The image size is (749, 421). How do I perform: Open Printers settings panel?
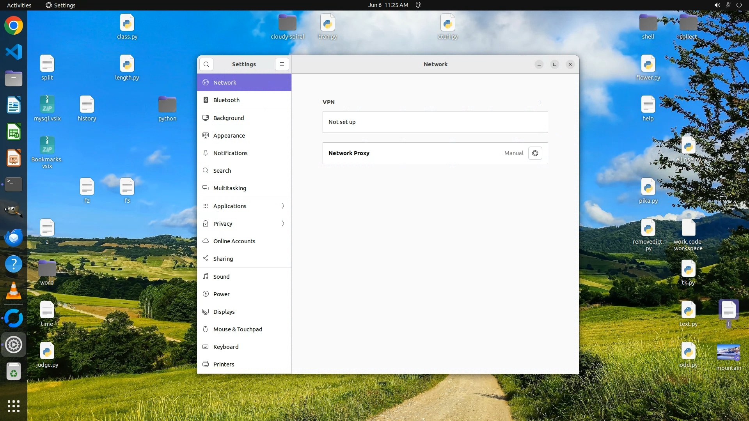(224, 364)
